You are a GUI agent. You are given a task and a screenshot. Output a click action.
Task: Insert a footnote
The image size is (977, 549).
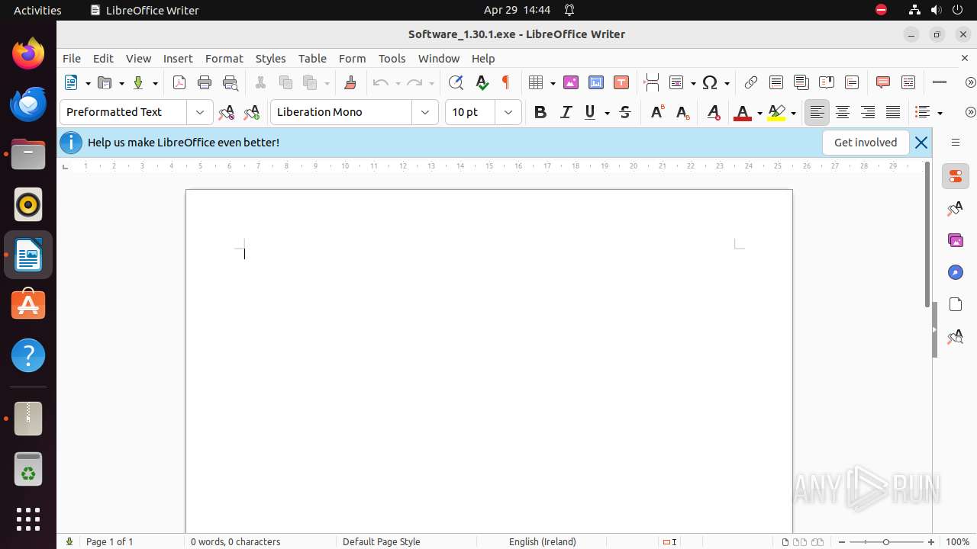(x=776, y=82)
